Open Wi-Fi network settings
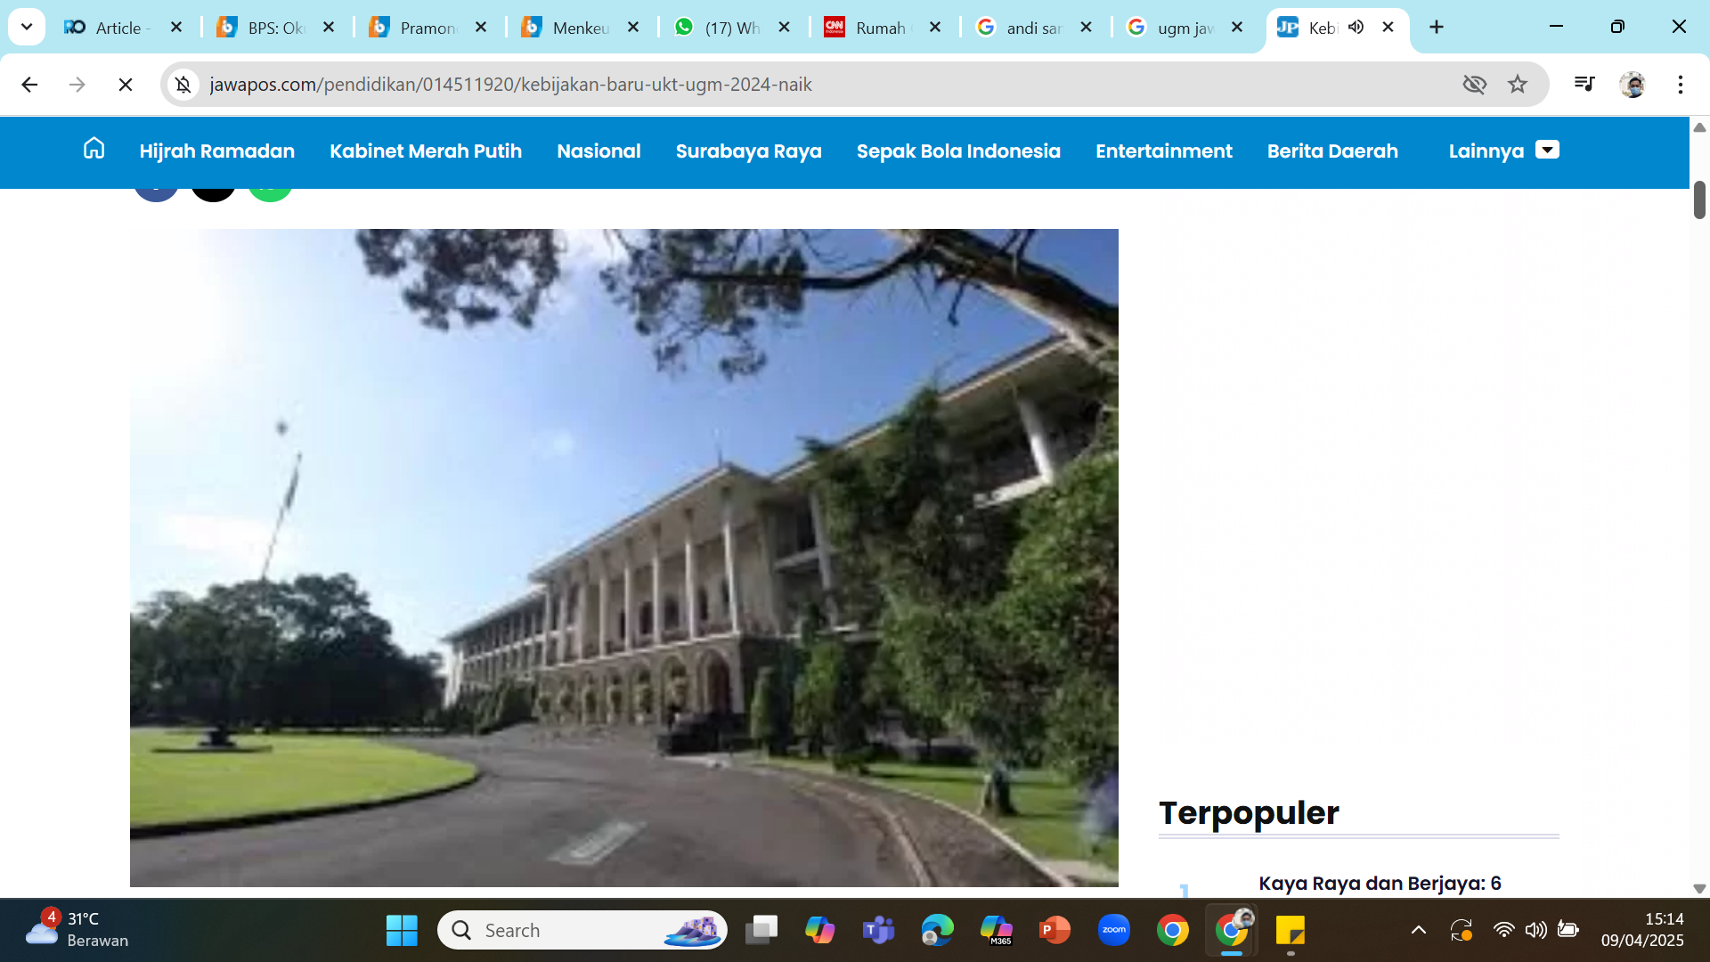This screenshot has height=962, width=1710. click(1503, 930)
